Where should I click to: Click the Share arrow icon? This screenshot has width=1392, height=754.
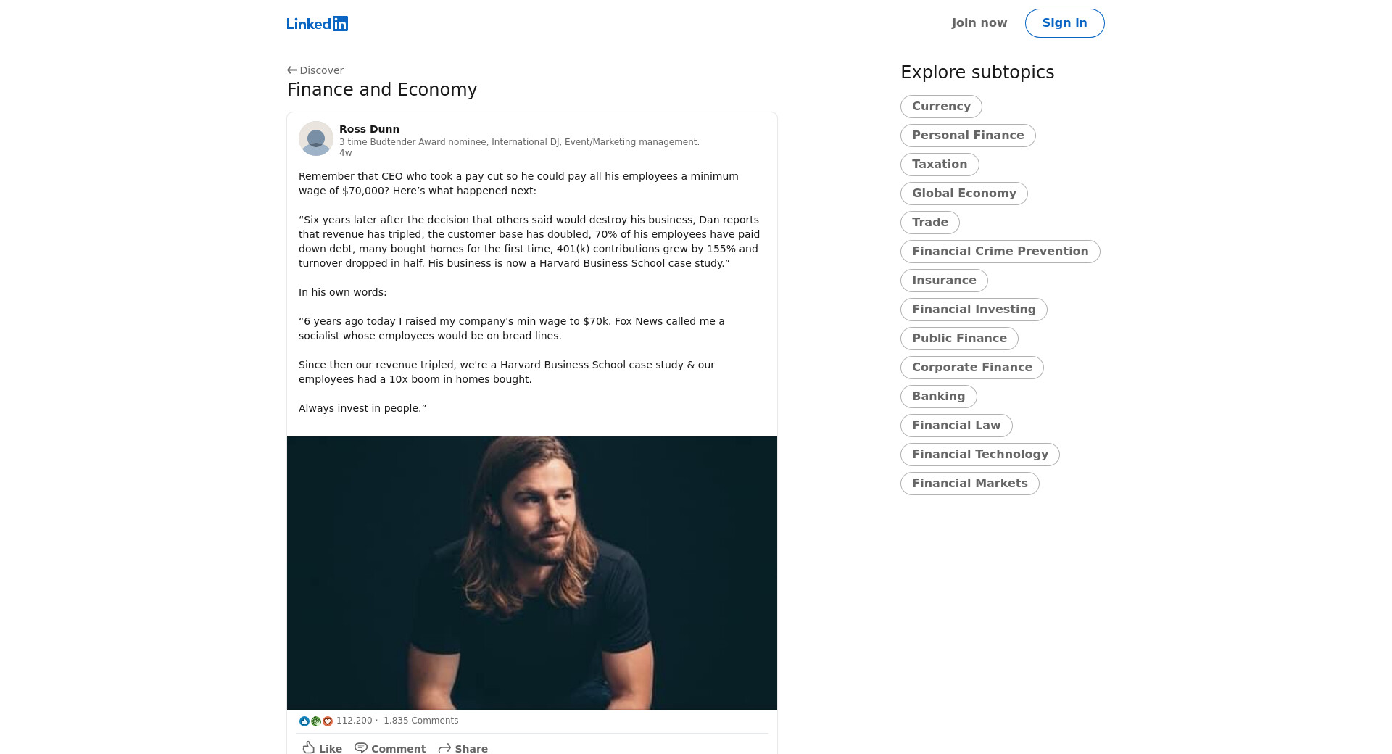tap(444, 747)
